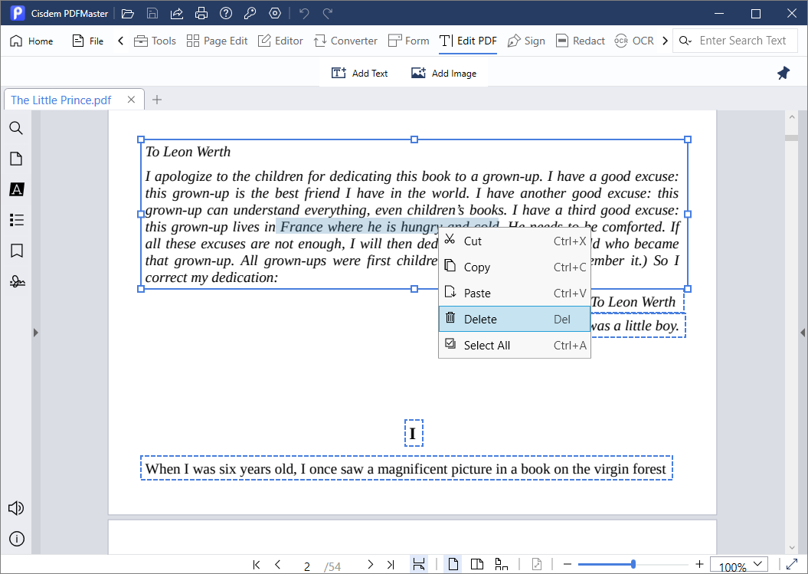Expand the right side panel arrow
This screenshot has height=574, width=808.
click(x=803, y=333)
